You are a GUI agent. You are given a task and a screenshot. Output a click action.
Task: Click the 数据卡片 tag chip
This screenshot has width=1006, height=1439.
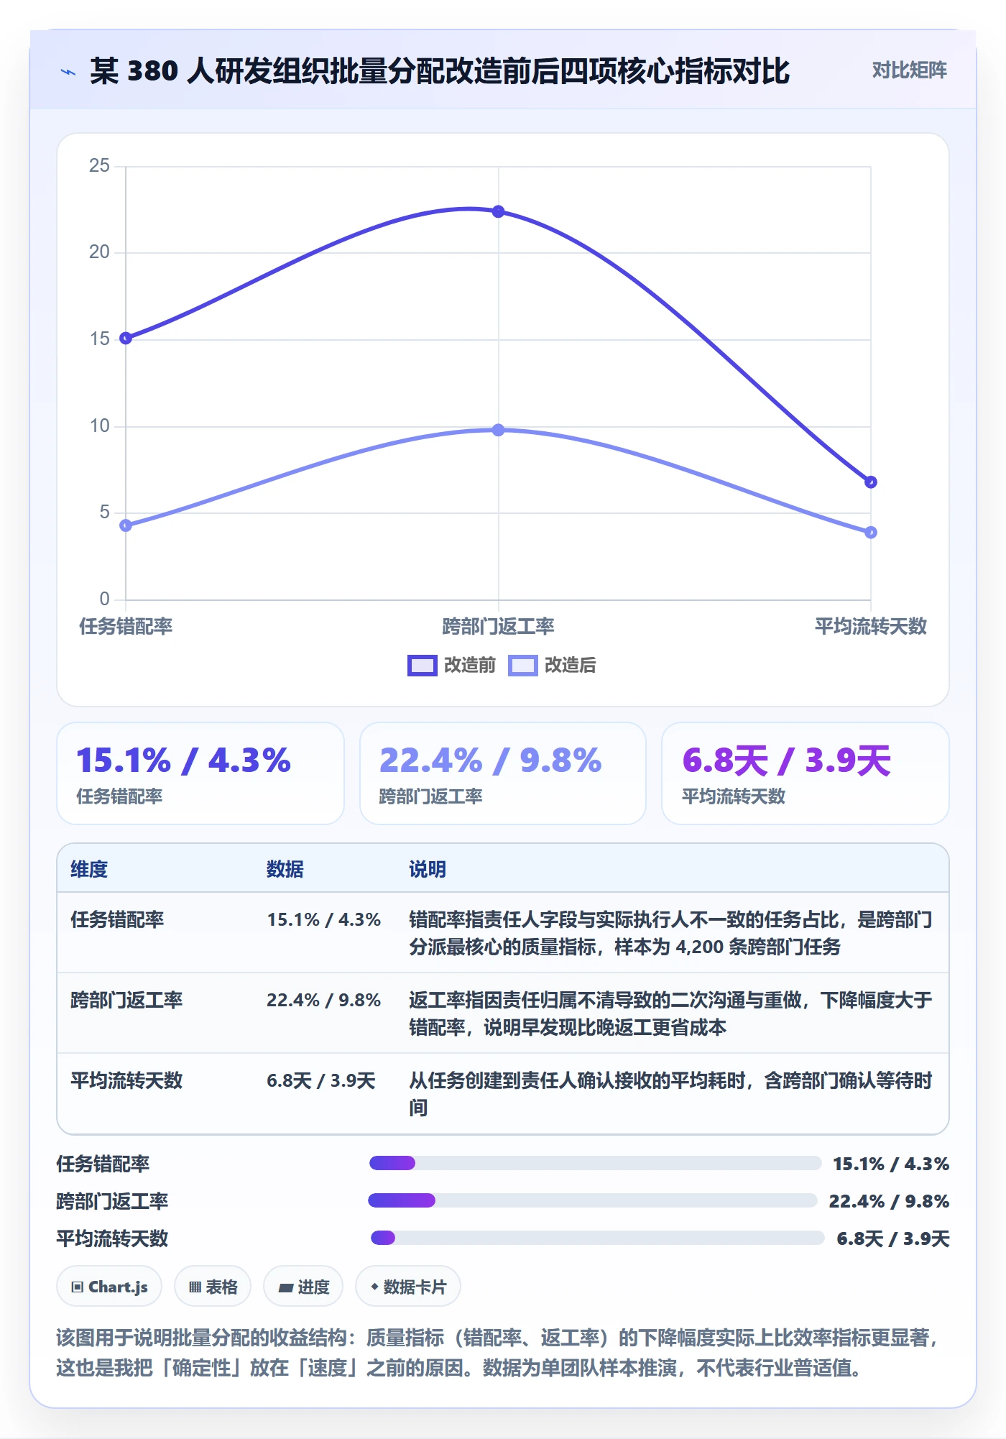[408, 1287]
